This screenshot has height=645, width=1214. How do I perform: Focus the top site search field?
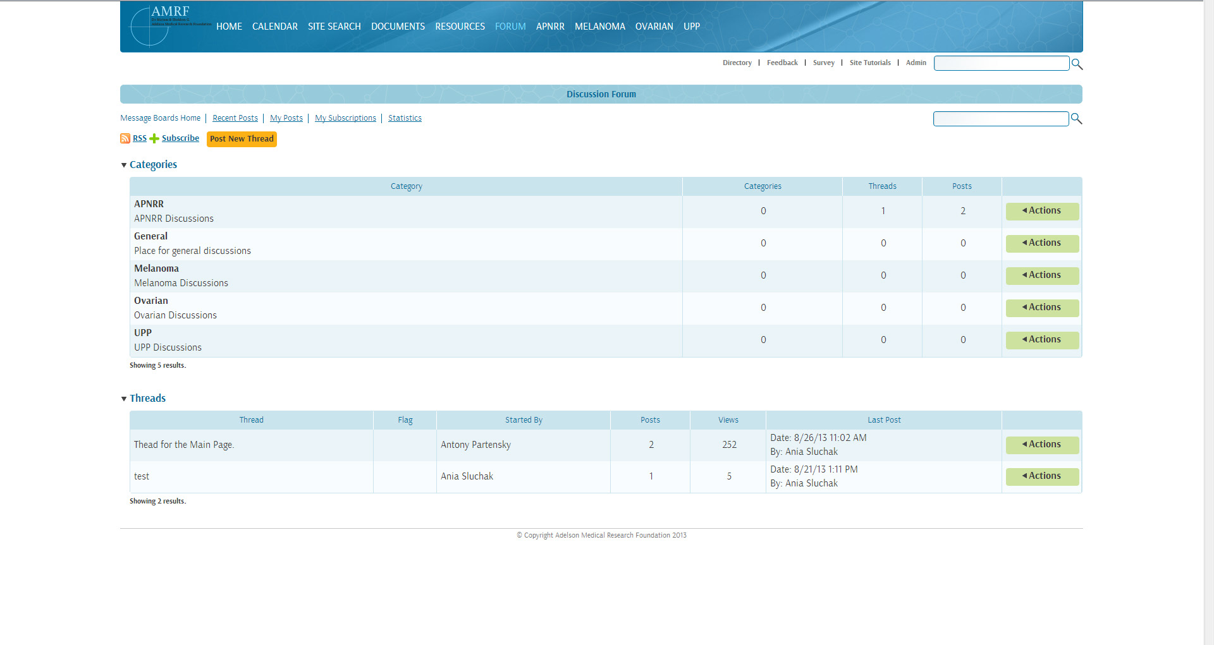pos(1002,63)
